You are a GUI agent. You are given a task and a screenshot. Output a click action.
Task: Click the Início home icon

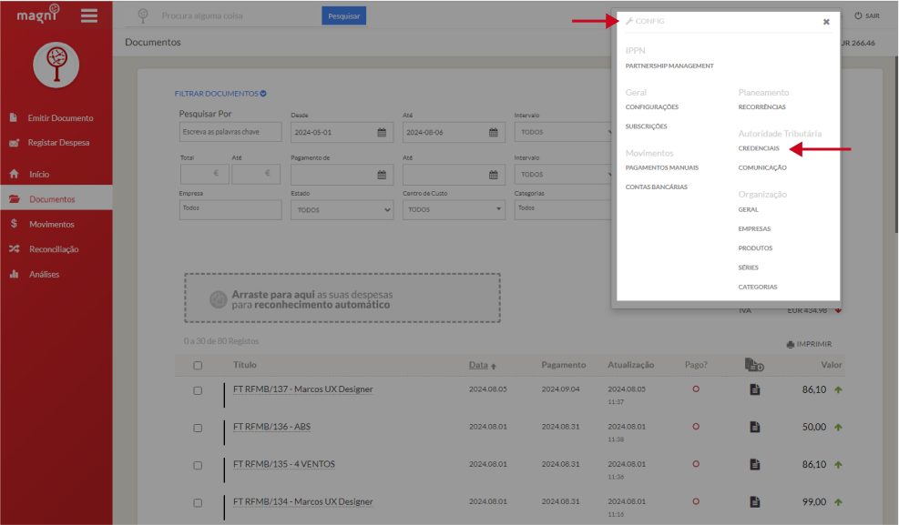coord(15,174)
